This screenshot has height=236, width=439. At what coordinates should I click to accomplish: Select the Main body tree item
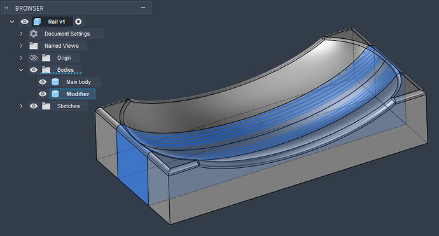(78, 82)
